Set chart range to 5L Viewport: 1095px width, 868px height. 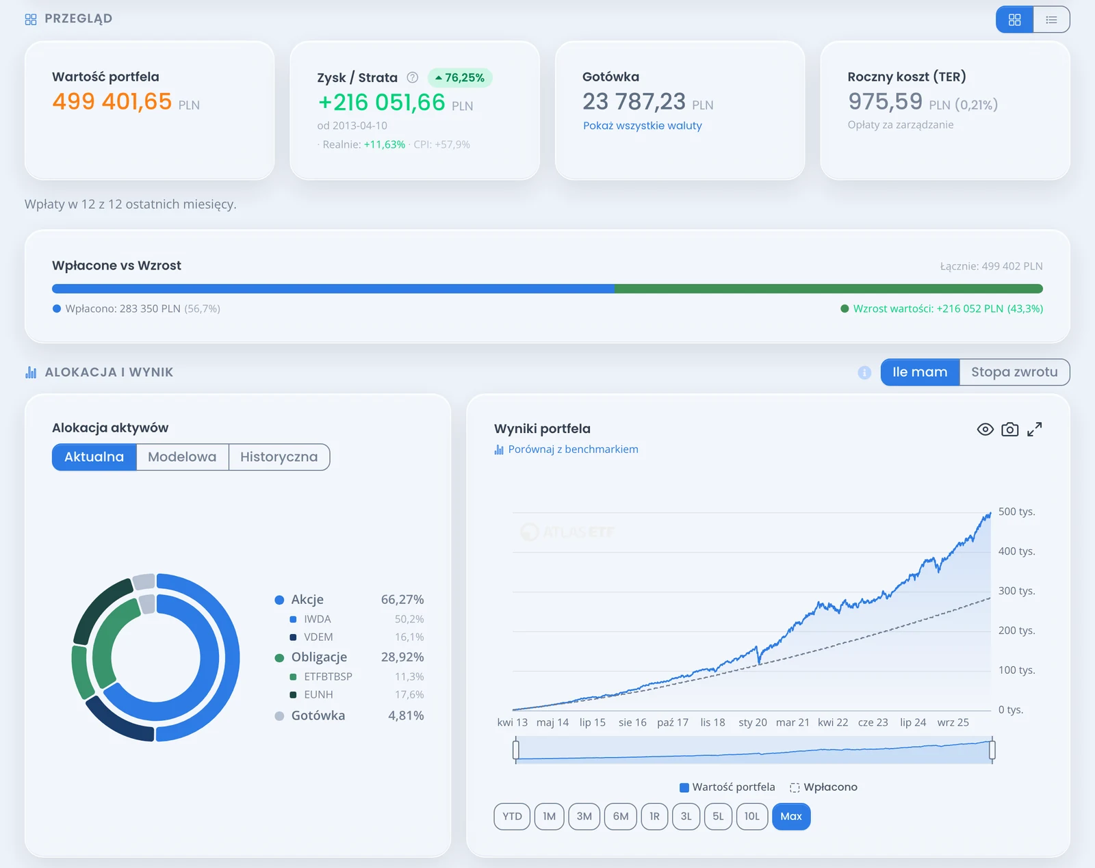point(718,817)
